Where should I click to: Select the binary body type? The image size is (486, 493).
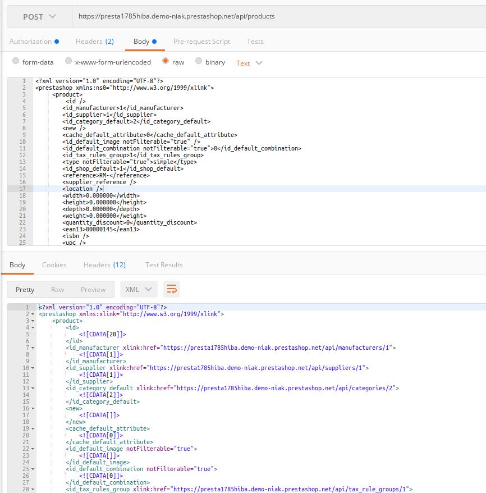coord(199,62)
